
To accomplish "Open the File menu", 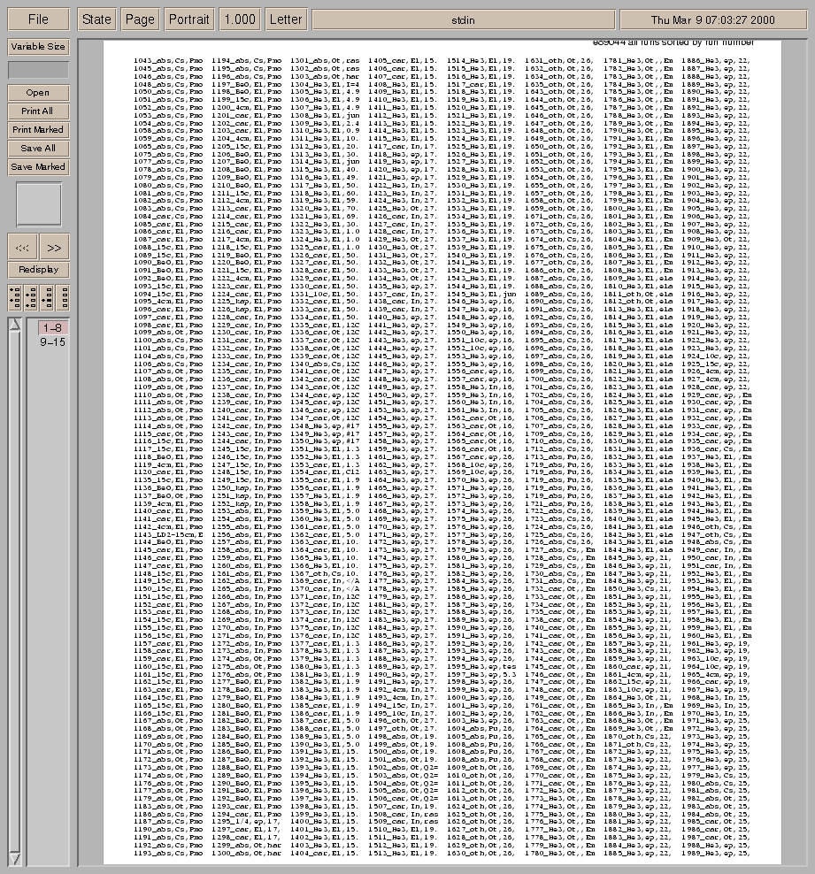I will tap(38, 19).
